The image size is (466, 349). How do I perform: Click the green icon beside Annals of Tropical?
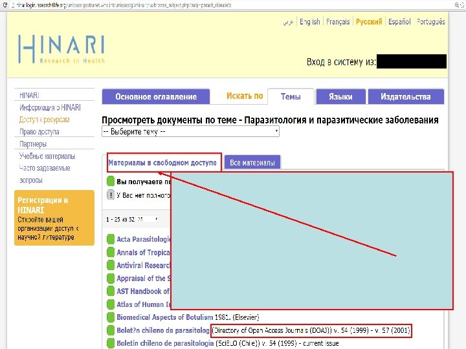tap(111, 252)
